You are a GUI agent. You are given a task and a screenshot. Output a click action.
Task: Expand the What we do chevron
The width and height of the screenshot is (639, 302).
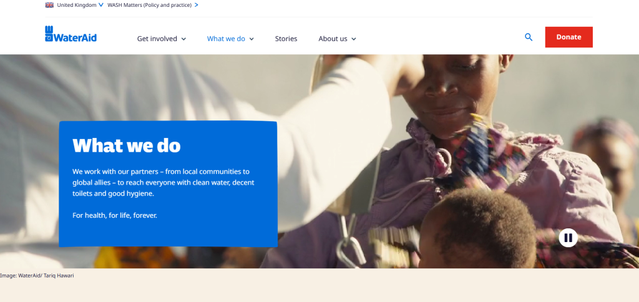point(251,39)
